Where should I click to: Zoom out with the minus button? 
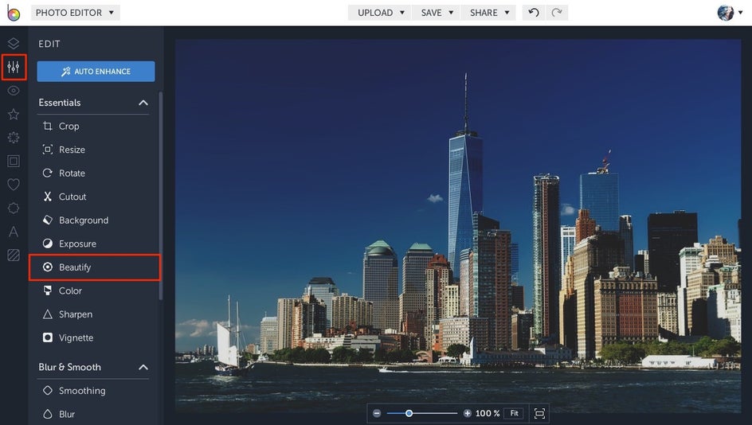[377, 413]
